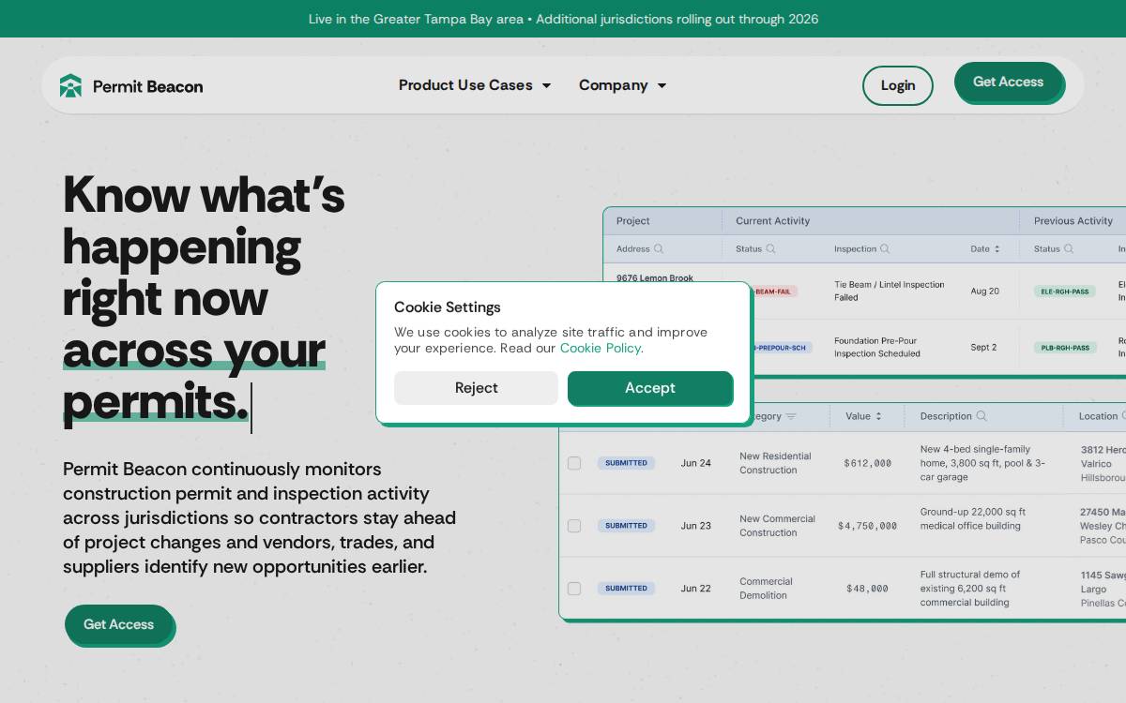Click the 4-bed single-family home description
The image size is (1126, 703).
pyautogui.click(x=982, y=463)
